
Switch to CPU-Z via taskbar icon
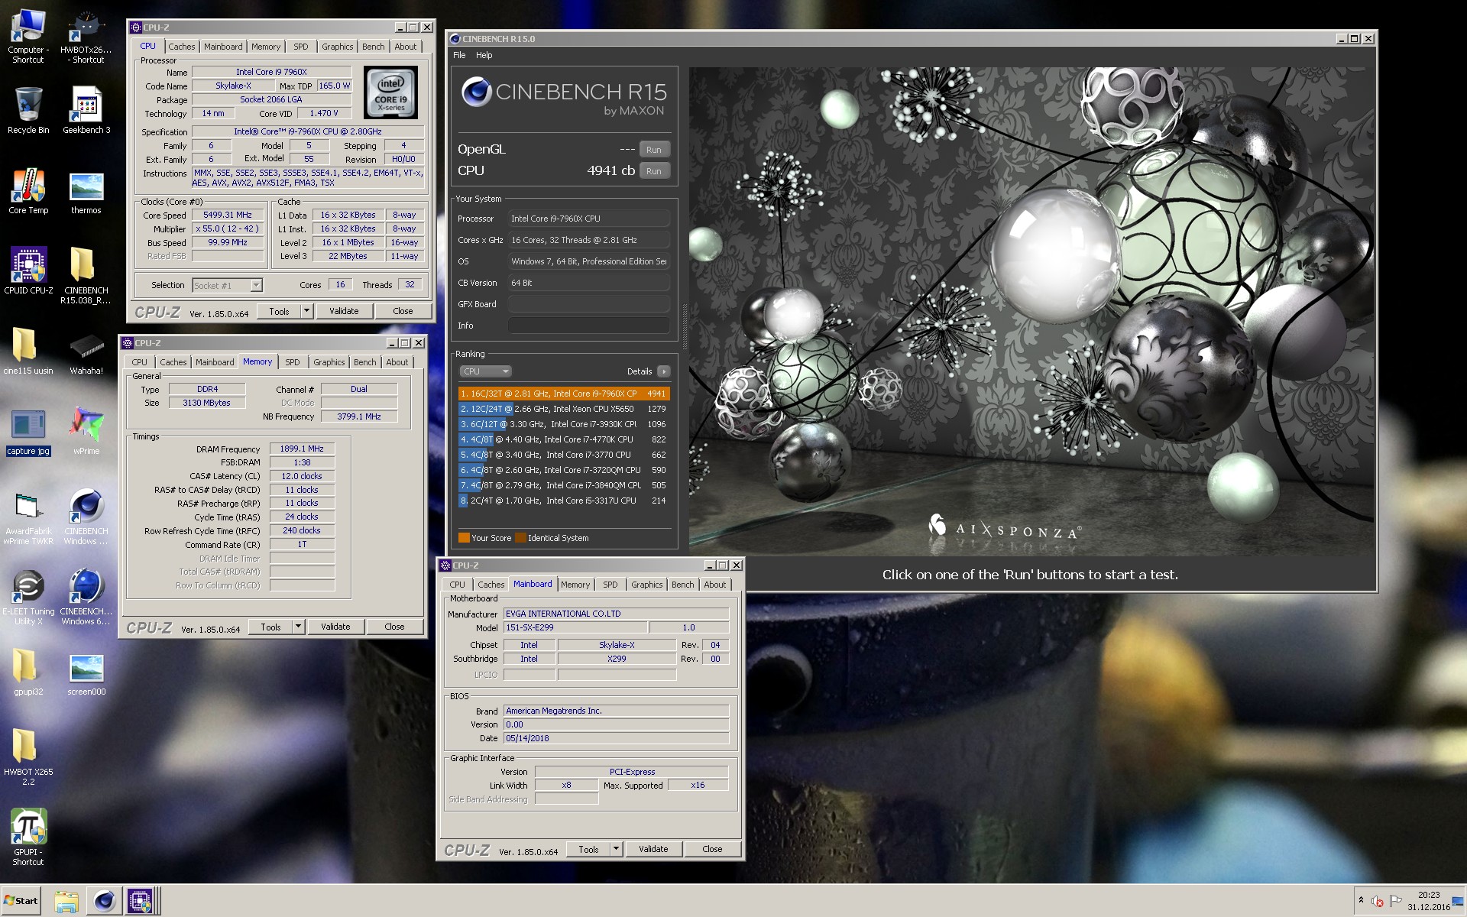point(140,901)
